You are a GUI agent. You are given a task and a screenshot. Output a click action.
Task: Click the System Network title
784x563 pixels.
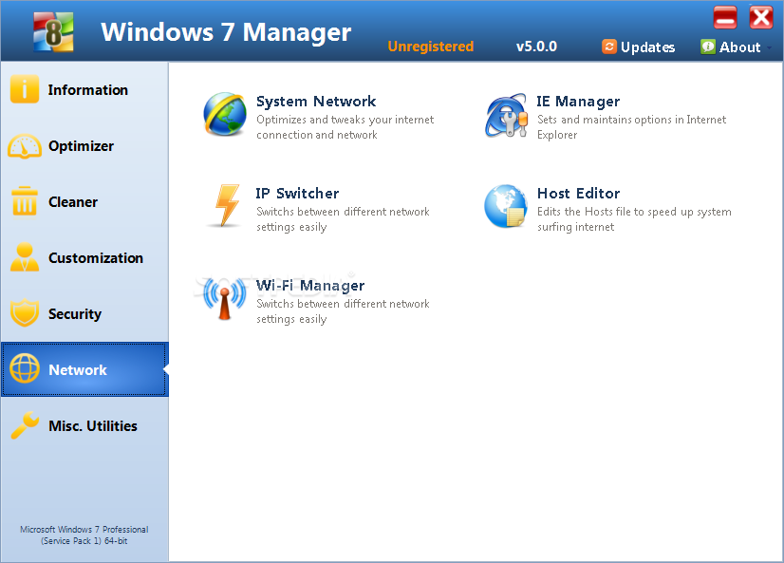(316, 102)
